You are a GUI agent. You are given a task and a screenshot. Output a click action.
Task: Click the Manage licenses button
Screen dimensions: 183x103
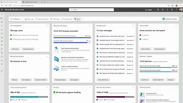60,80
